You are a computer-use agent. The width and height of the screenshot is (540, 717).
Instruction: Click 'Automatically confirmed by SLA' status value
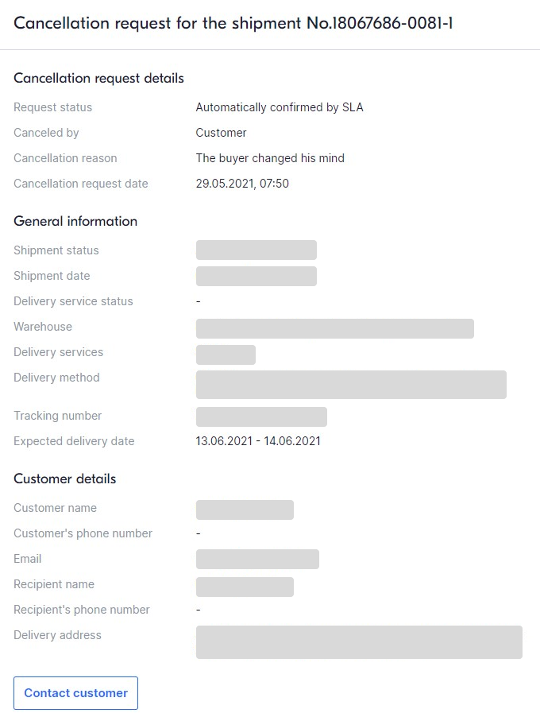tap(280, 107)
